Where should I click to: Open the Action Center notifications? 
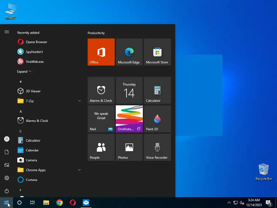tap(269, 203)
